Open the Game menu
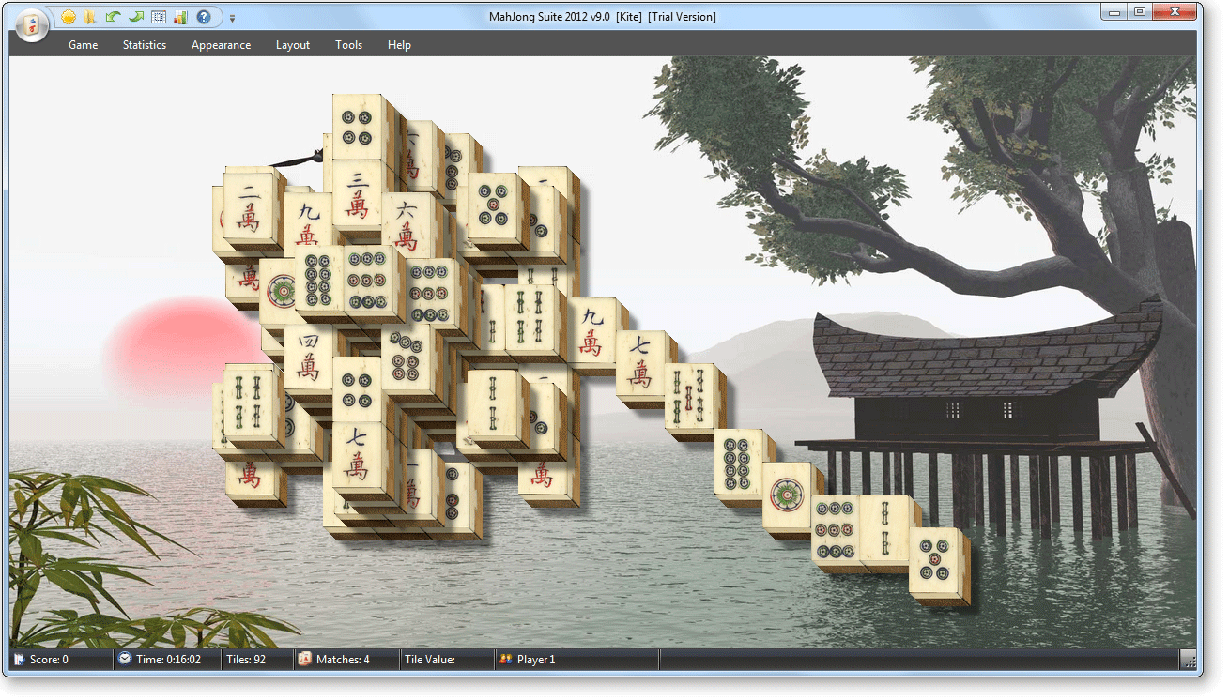The image size is (1229, 700). coord(83,45)
